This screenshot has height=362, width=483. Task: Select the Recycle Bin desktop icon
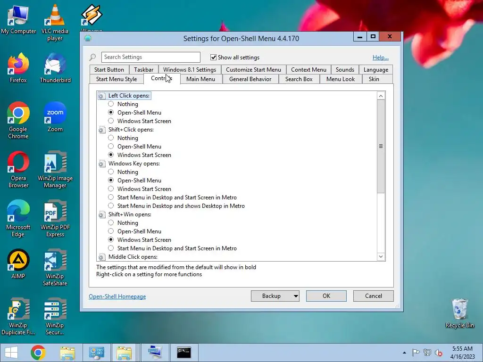459,313
